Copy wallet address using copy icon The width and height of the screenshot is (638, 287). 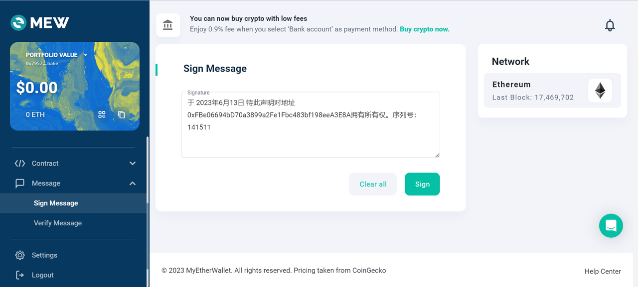point(122,114)
